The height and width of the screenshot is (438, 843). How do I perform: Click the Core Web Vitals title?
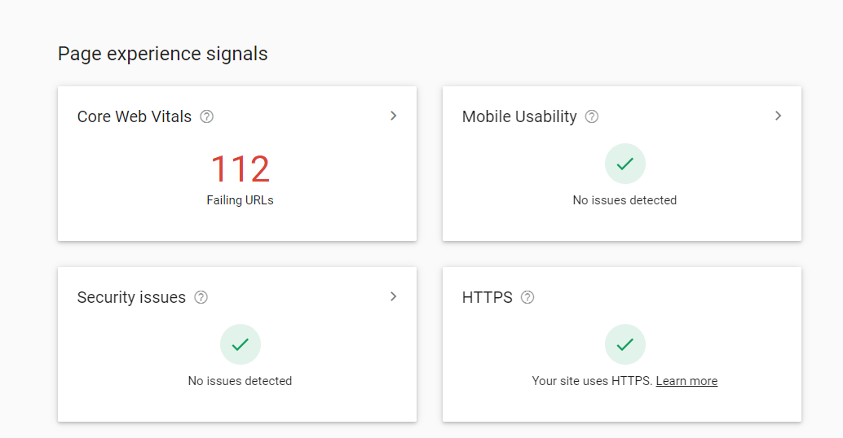click(135, 116)
